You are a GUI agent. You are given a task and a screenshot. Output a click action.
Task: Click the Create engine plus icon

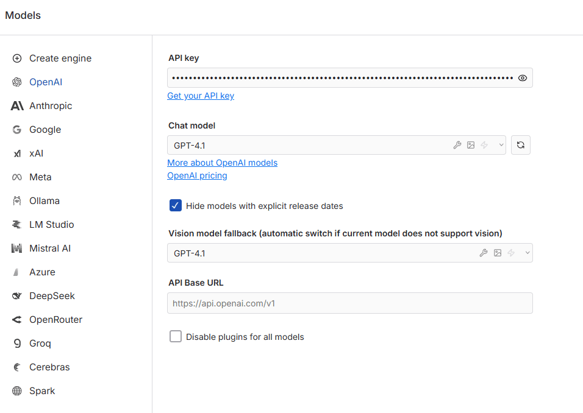click(x=17, y=58)
